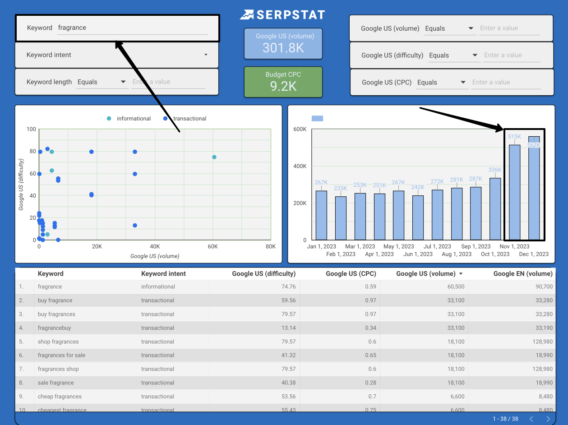This screenshot has width=568, height=425.
Task: Click the Serpstat logo icon
Action: coord(247,14)
